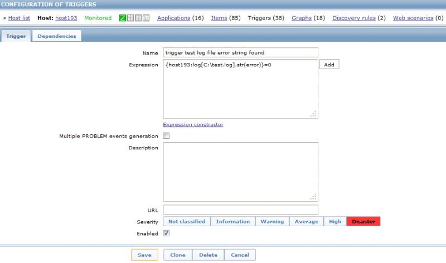
Task: Click the Monitored status text
Action: (x=98, y=18)
